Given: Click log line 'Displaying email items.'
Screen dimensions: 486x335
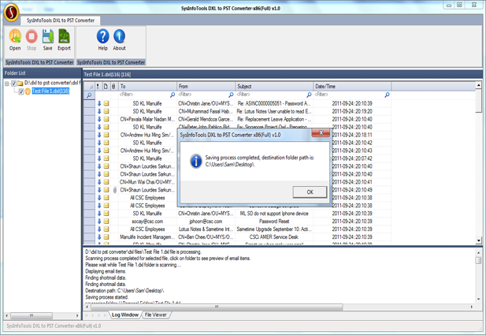Looking at the screenshot, I should click(106, 271).
